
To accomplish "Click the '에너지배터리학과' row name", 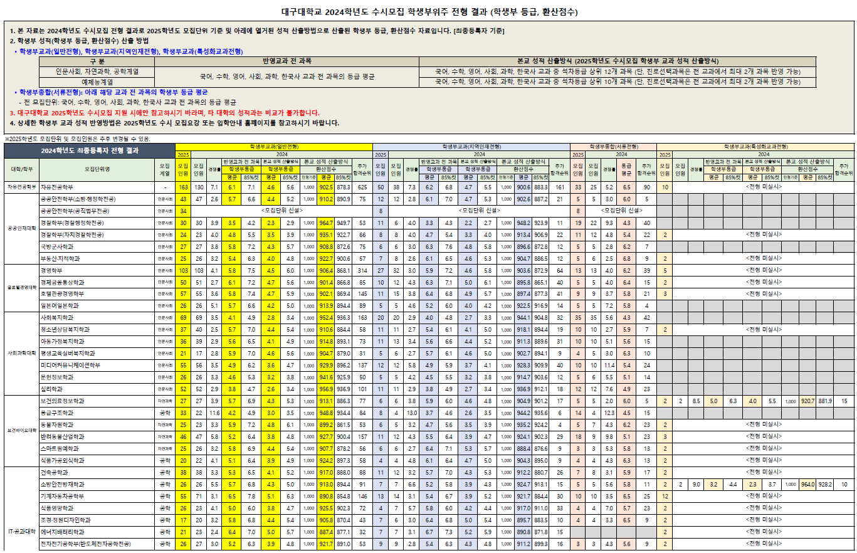I will pos(97,532).
